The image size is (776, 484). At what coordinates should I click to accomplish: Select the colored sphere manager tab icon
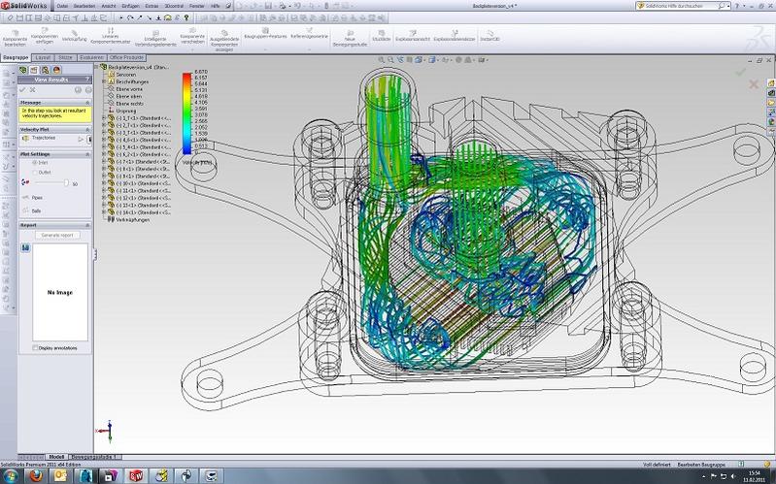coord(56,70)
